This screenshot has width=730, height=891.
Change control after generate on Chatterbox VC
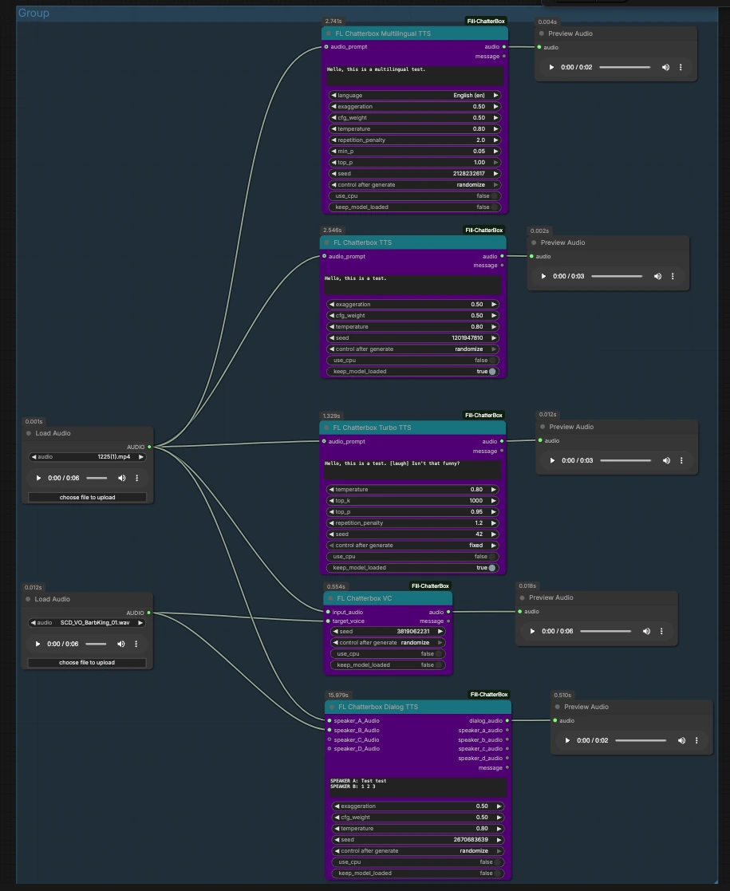pos(388,643)
